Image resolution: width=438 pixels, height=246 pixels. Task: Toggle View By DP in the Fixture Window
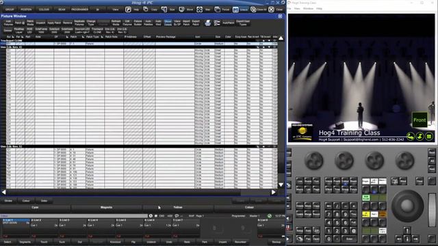click(177, 23)
